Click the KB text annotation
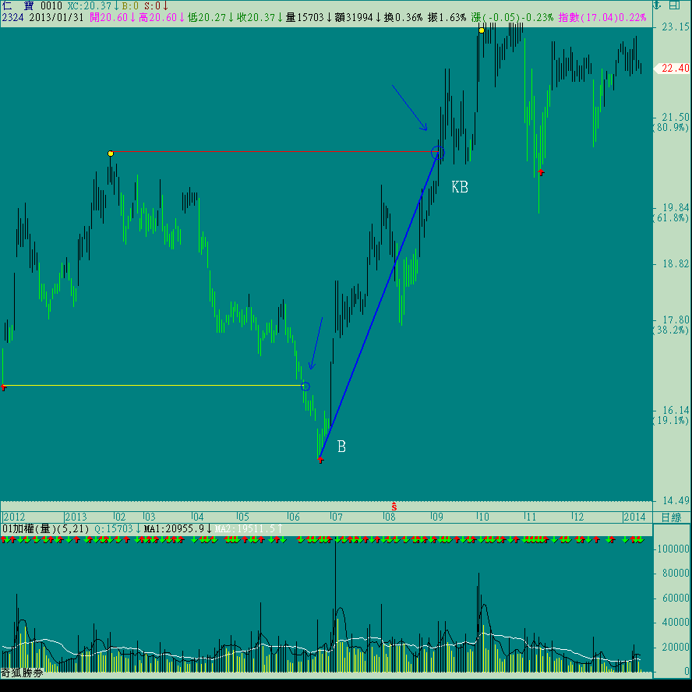Screen dimensions: 692x692 (460, 187)
